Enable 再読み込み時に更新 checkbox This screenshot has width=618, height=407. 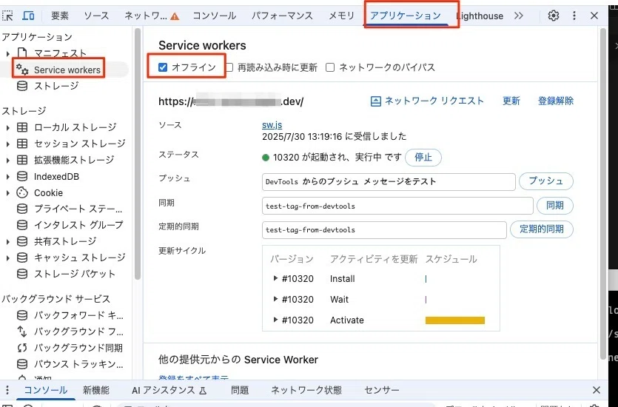pyautogui.click(x=229, y=67)
